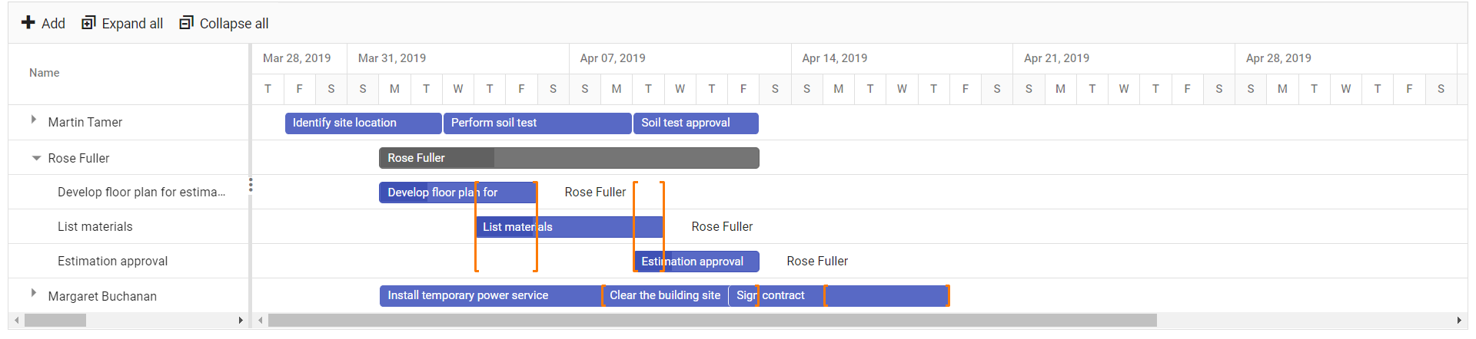The height and width of the screenshot is (339, 1476).
Task: Click the Rose Fuller gray summary bar
Action: [569, 158]
